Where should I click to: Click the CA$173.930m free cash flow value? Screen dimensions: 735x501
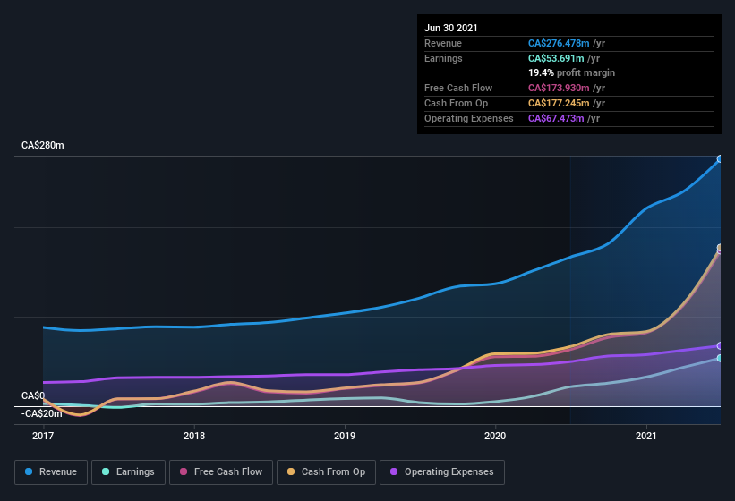click(x=559, y=88)
